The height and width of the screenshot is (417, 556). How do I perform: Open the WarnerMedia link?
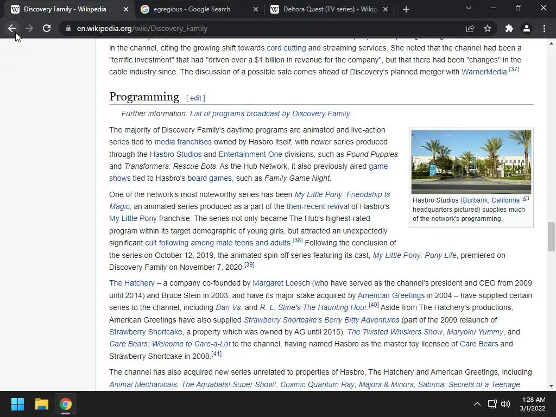click(x=484, y=72)
